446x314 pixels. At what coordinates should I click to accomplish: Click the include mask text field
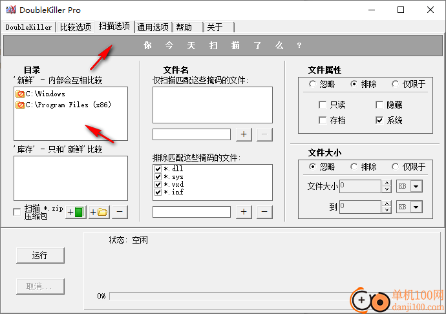coord(191,134)
